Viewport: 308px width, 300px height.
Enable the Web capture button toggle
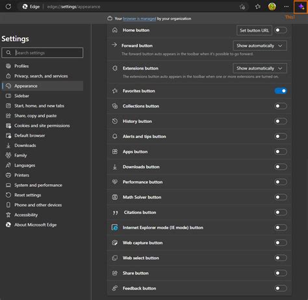(x=281, y=243)
